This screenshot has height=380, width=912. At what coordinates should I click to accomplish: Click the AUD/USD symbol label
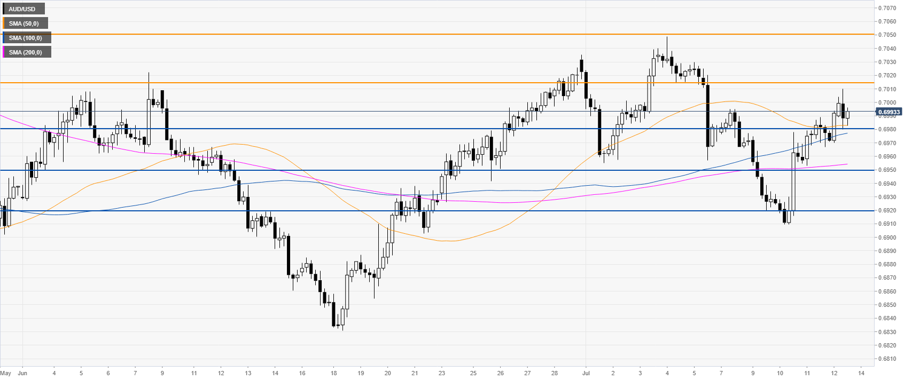pos(22,9)
